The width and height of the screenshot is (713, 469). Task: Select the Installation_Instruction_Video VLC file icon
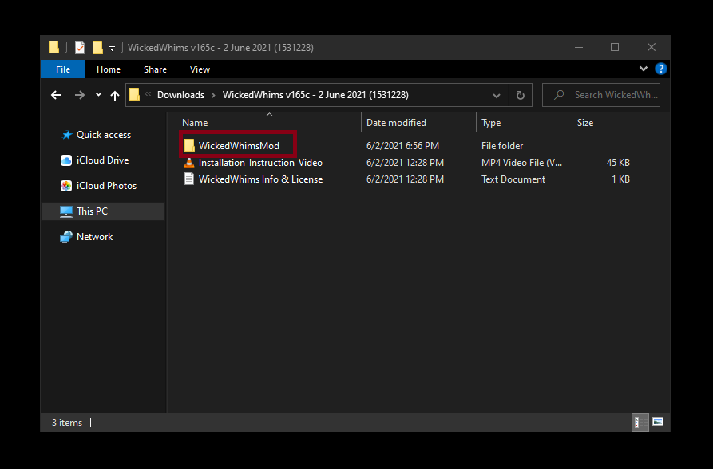tap(189, 162)
